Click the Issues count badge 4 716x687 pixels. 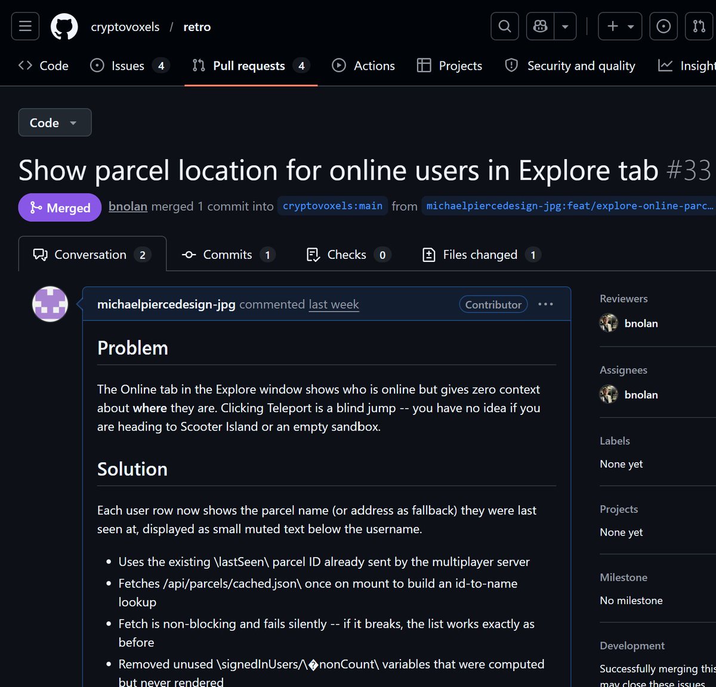coord(161,66)
